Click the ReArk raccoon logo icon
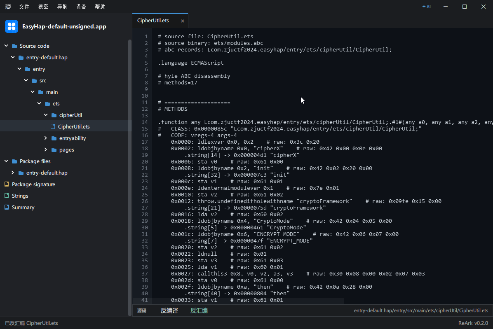Screen dimensions: 493x329 coord(8,6)
